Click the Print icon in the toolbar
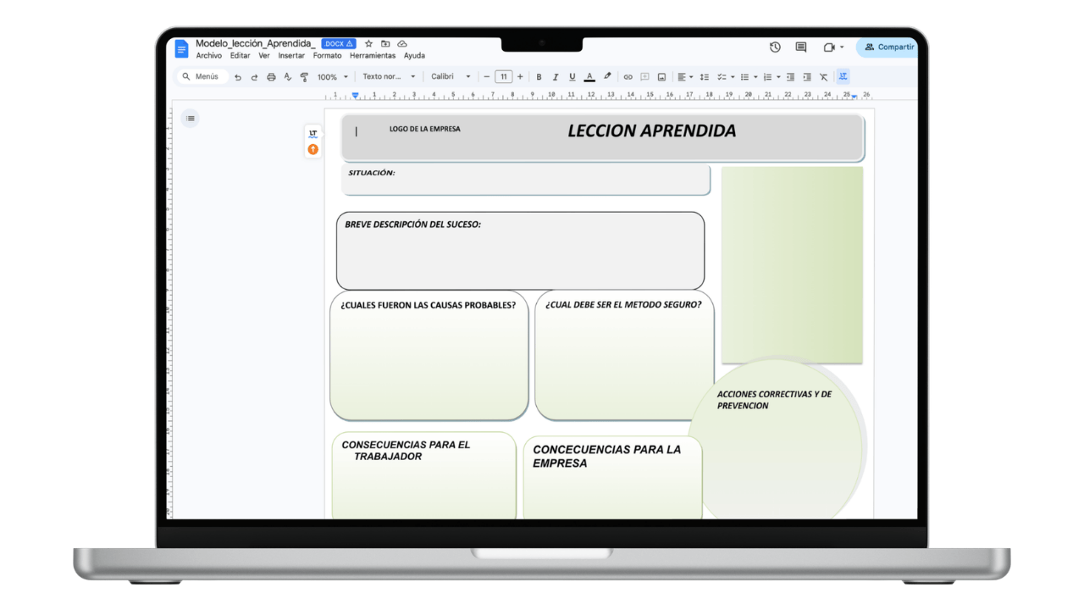The width and height of the screenshot is (1084, 610). (x=271, y=76)
